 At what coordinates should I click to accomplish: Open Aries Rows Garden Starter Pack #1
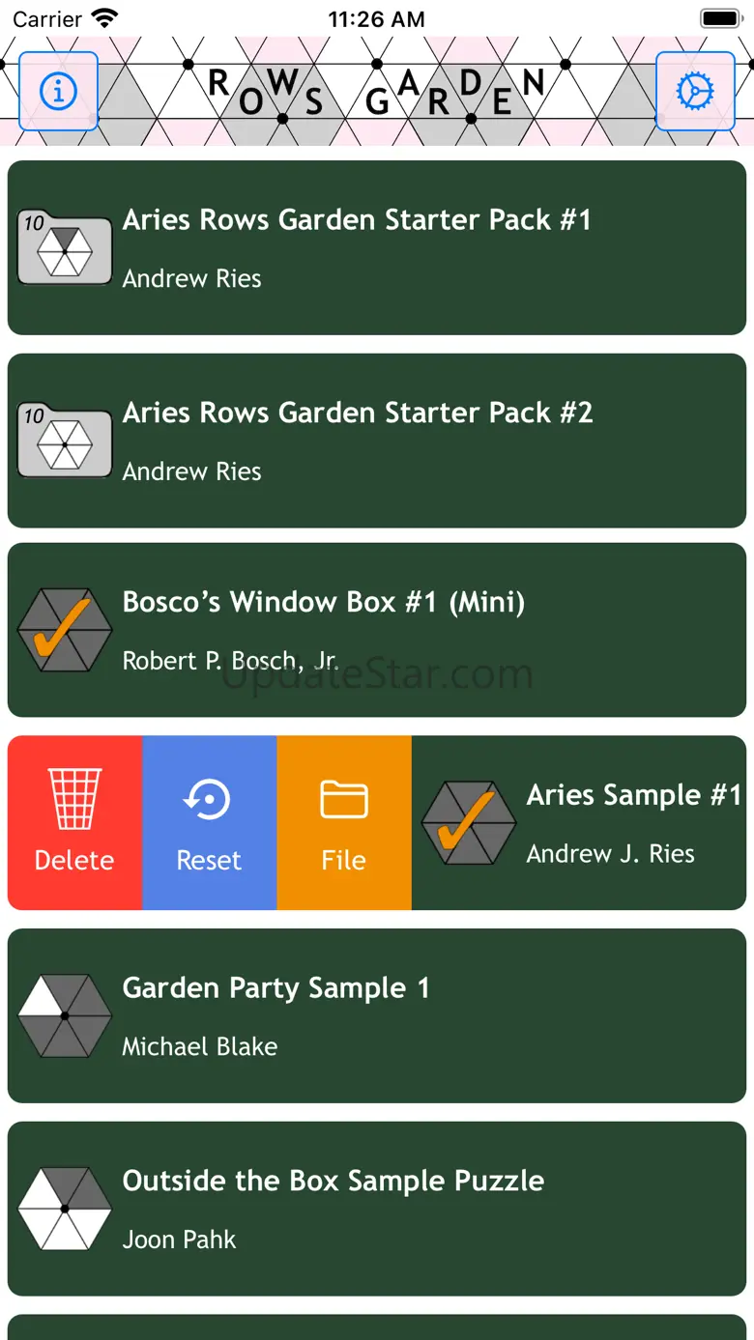pyautogui.click(x=356, y=220)
